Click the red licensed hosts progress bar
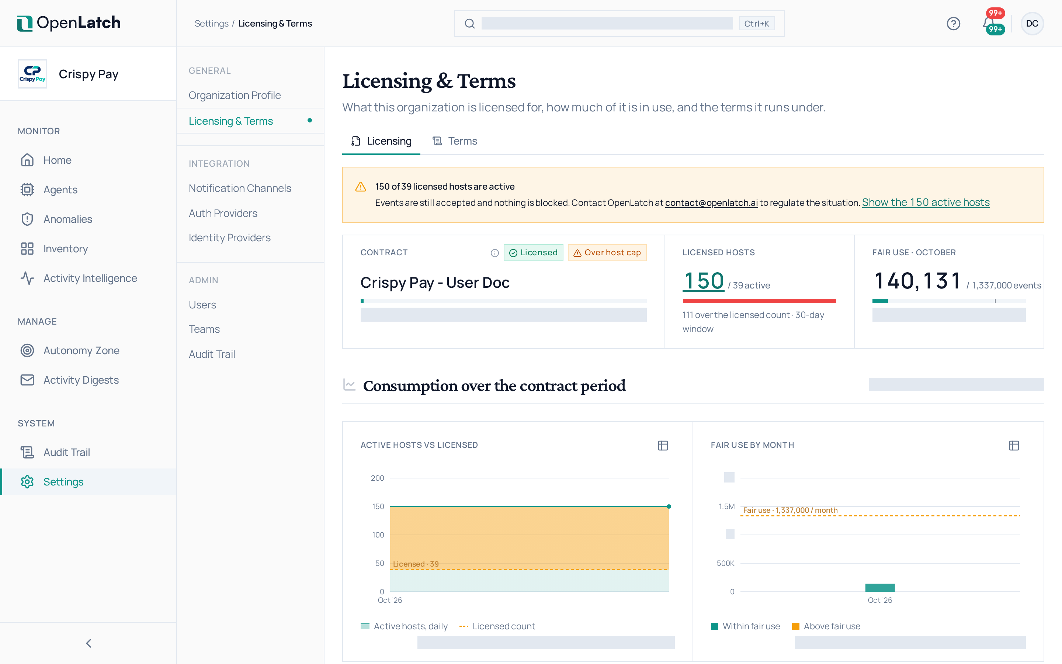The image size is (1062, 664). tap(759, 301)
